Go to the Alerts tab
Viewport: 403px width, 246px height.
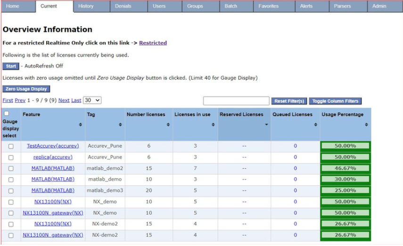pyautogui.click(x=306, y=6)
